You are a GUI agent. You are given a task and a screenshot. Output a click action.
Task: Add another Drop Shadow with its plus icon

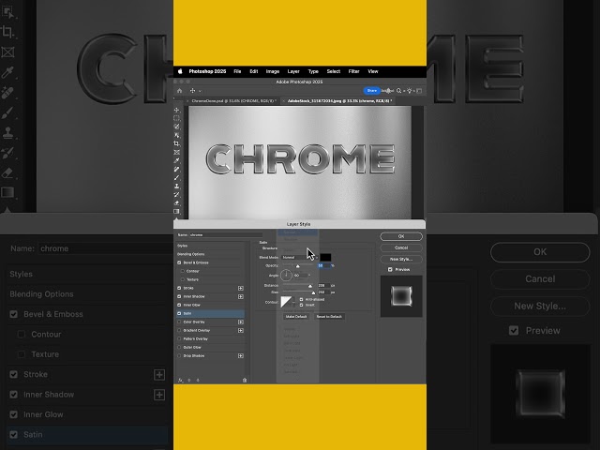(241, 355)
